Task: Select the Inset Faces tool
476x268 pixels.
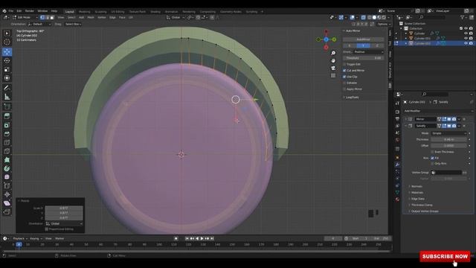Action: (x=7, y=125)
